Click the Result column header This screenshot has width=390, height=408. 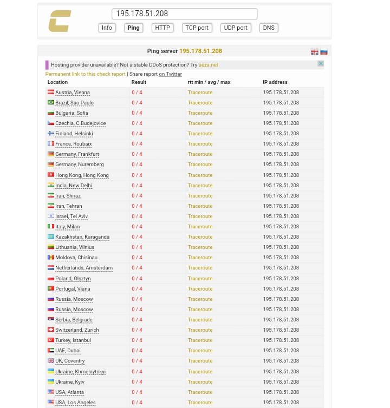(139, 82)
